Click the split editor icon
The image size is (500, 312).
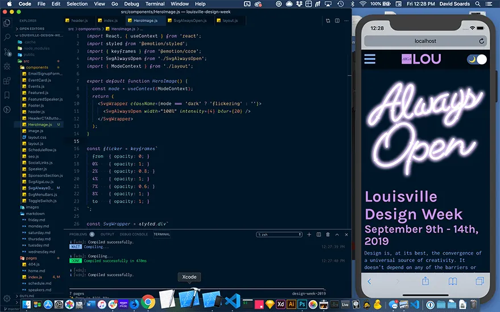[337, 20]
